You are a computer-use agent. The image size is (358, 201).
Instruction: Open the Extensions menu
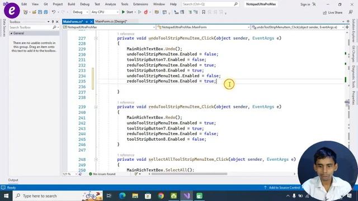tap(140, 4)
